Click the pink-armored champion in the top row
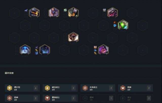 (x=112, y=12)
